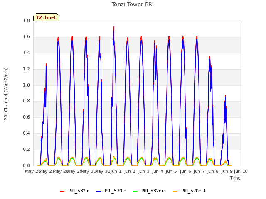
Task: Click the red PRI_532in legend swatch
Action: [x=62, y=192]
